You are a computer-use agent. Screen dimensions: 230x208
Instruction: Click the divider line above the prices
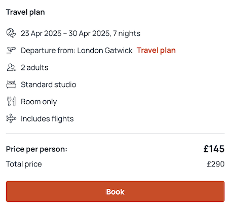[x=115, y=134]
